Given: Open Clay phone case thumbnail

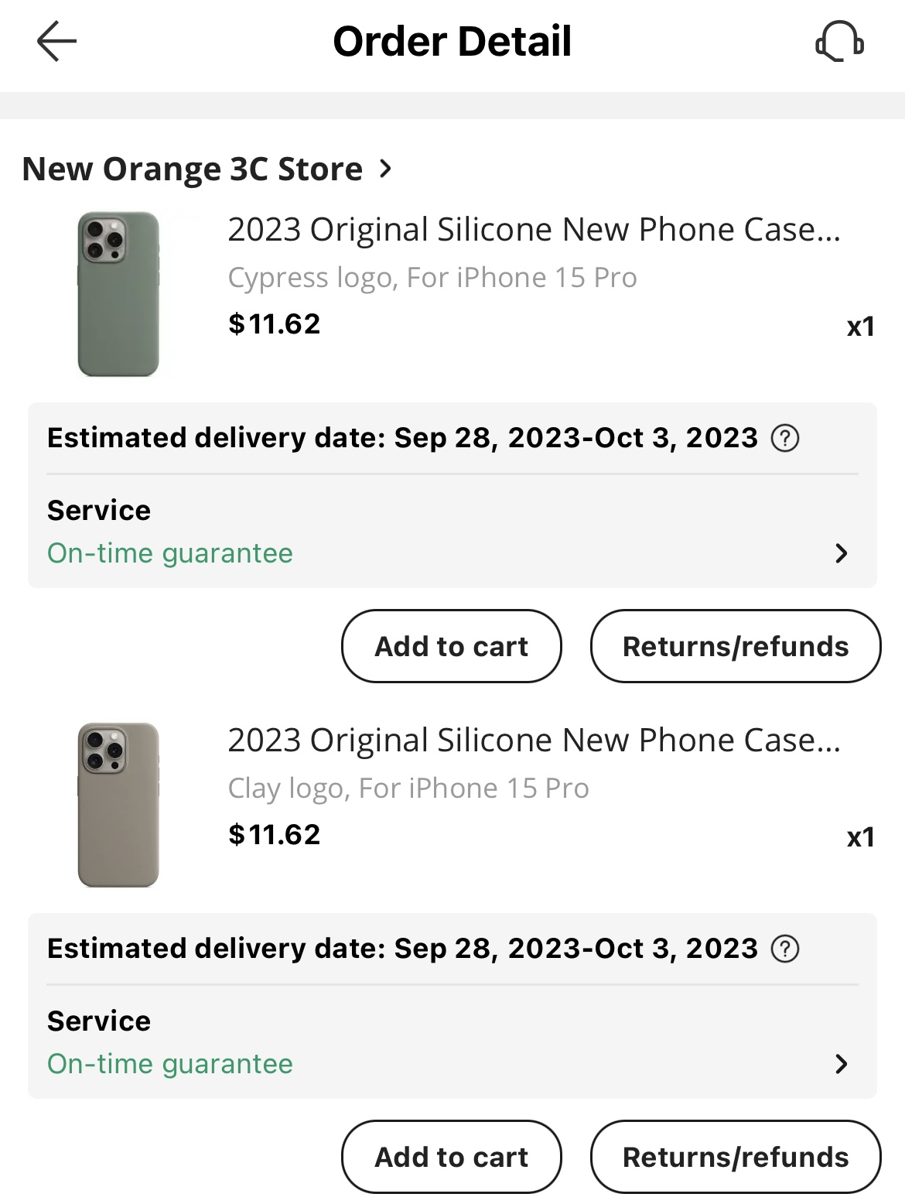Looking at the screenshot, I should tap(118, 805).
